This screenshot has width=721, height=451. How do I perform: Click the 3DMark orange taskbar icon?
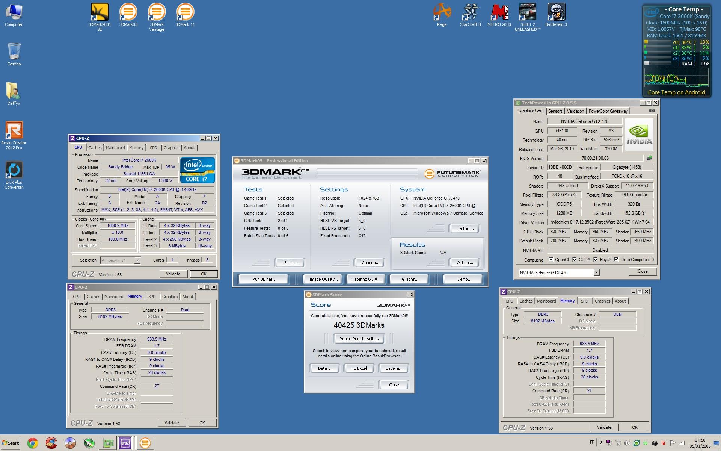pyautogui.click(x=145, y=443)
